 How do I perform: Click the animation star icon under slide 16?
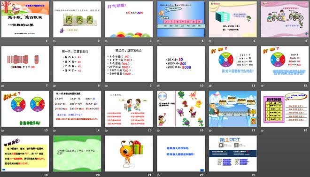coord(158,131)
